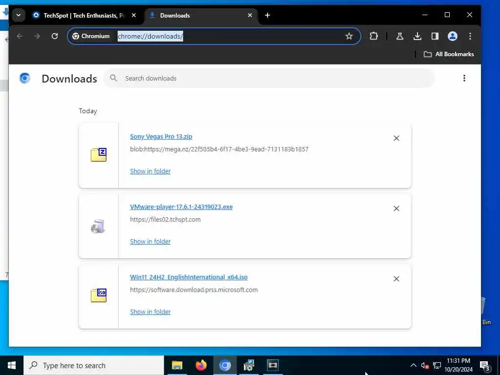The image size is (500, 375).
Task: Click the VMware installer file icon
Action: tap(98, 227)
